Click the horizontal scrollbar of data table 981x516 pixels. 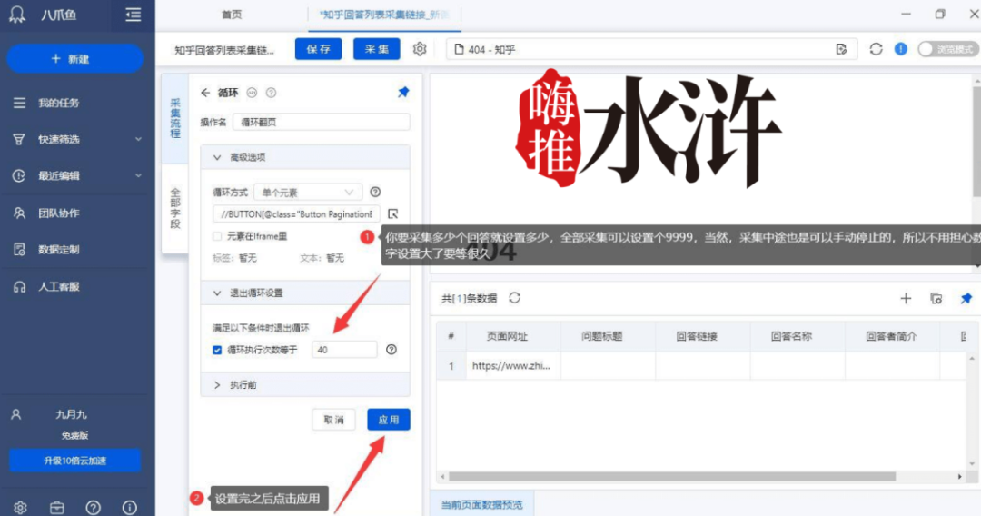coord(672,477)
